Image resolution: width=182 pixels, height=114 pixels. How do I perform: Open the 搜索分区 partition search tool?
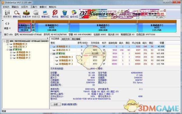click(x=17, y=14)
